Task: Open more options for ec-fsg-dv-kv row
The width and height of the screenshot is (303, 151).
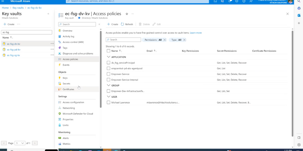Action: (52, 44)
